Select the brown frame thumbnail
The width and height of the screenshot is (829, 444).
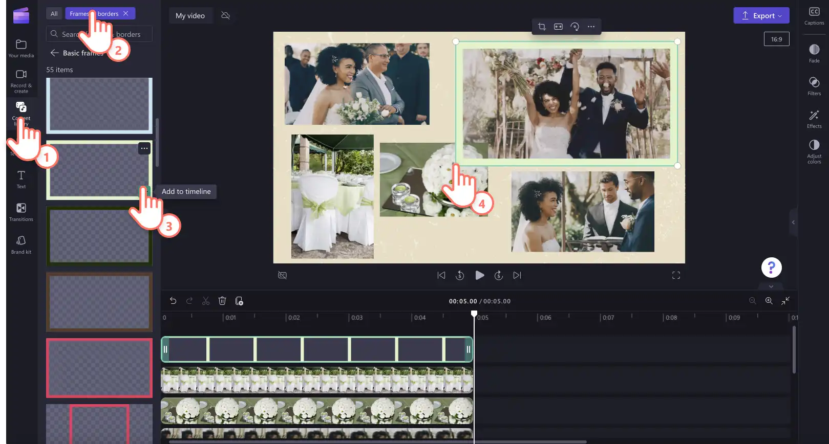click(99, 302)
